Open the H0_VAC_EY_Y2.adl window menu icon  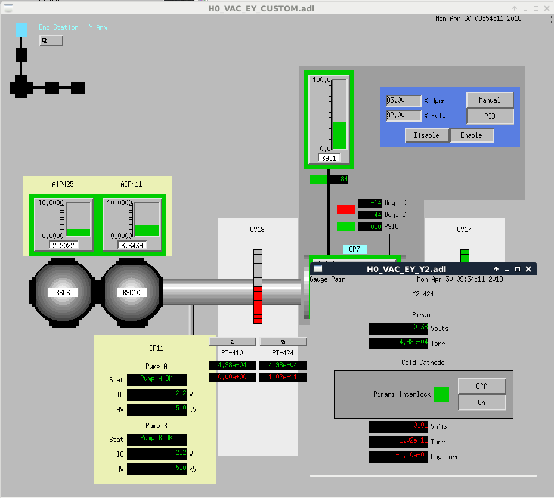tap(318, 269)
